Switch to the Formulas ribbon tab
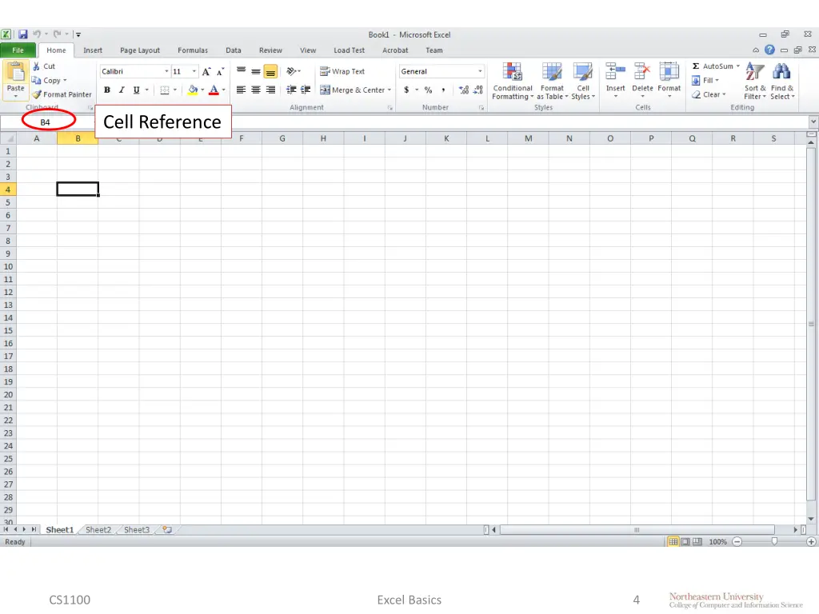819x614 pixels. [x=193, y=50]
